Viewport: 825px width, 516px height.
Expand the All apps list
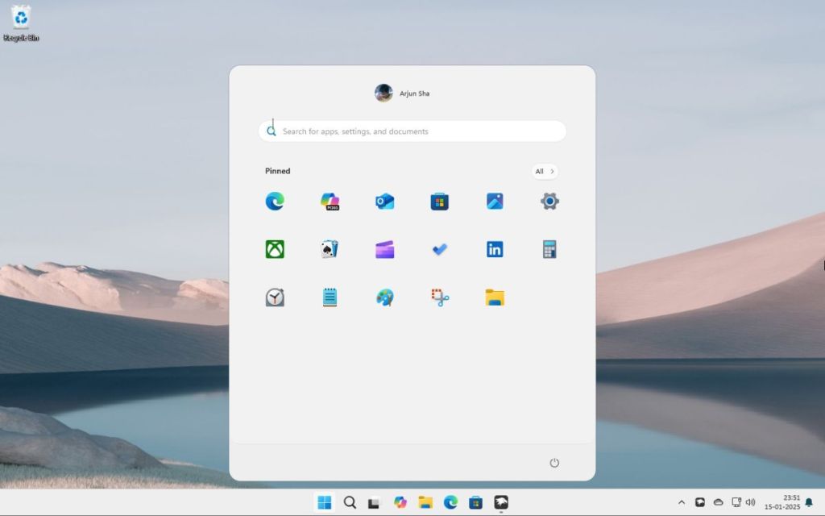click(x=543, y=171)
